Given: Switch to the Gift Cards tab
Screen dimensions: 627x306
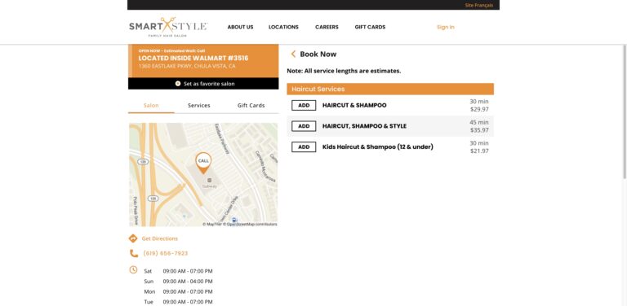Looking at the screenshot, I should pos(251,106).
